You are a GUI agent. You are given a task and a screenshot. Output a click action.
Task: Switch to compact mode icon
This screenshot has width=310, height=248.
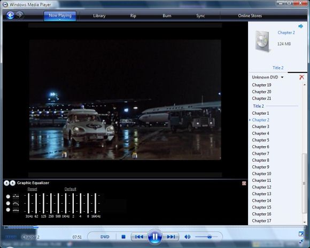(301, 241)
